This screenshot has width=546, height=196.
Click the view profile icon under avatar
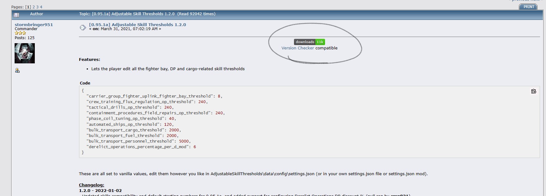coord(17,71)
